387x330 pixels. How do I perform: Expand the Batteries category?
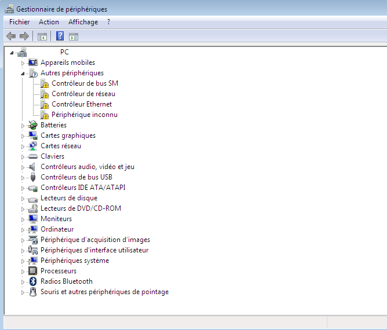pyautogui.click(x=23, y=126)
